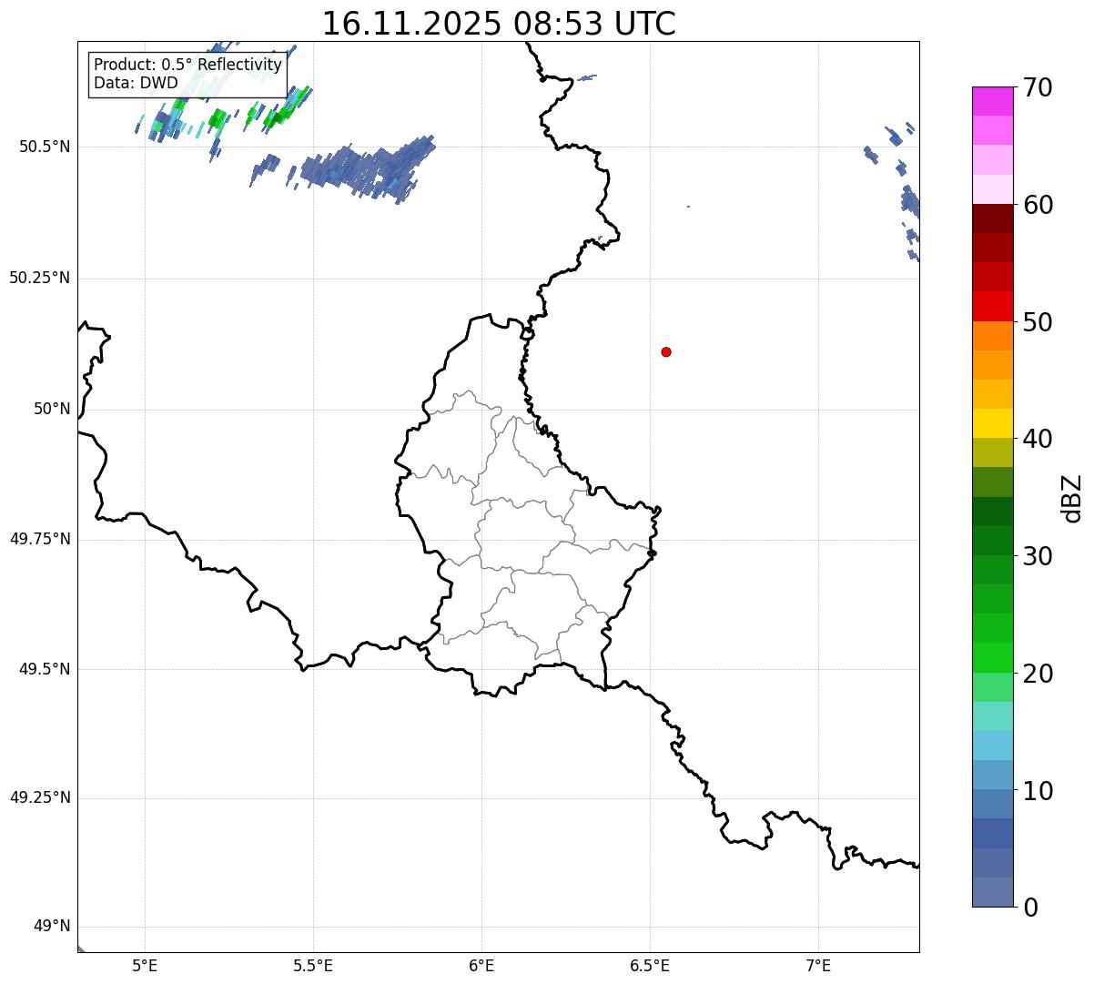1094x984 pixels.
Task: Click the 6.5°E longitude label
Action: (650, 966)
